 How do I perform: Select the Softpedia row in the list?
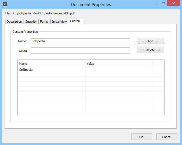(91, 70)
